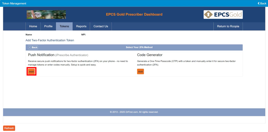
Task: Click the NPI: label
Action: pos(84,35)
